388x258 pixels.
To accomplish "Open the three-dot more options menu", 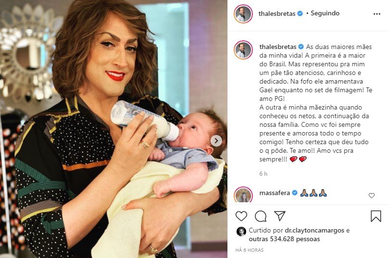I will tap(376, 14).
